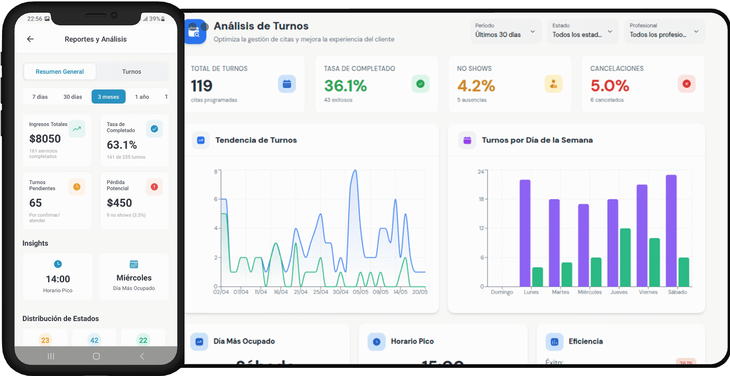
Task: Click the No Shows person icon
Action: [x=554, y=84]
